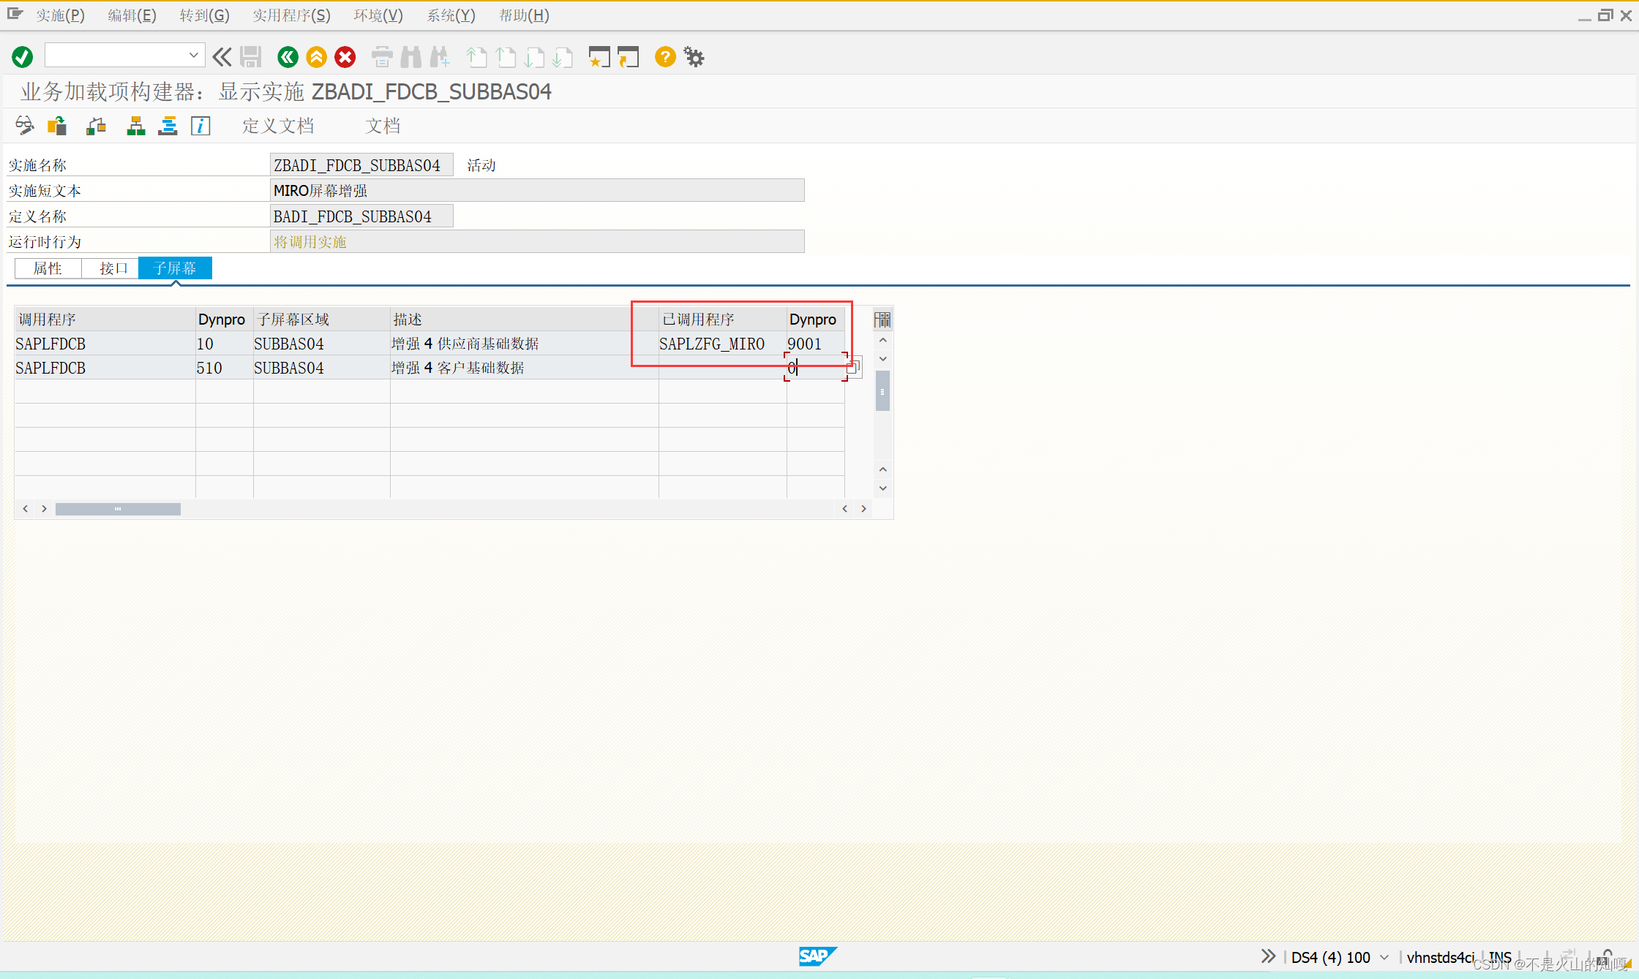Click the 调用程序 column header
1639x979 pixels.
105,320
